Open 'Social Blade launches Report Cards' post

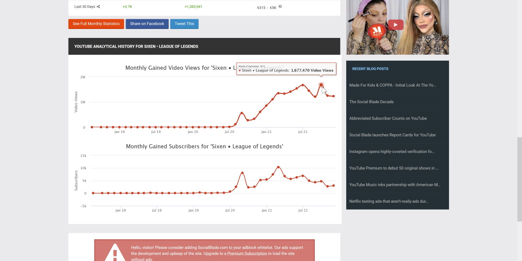(x=392, y=135)
